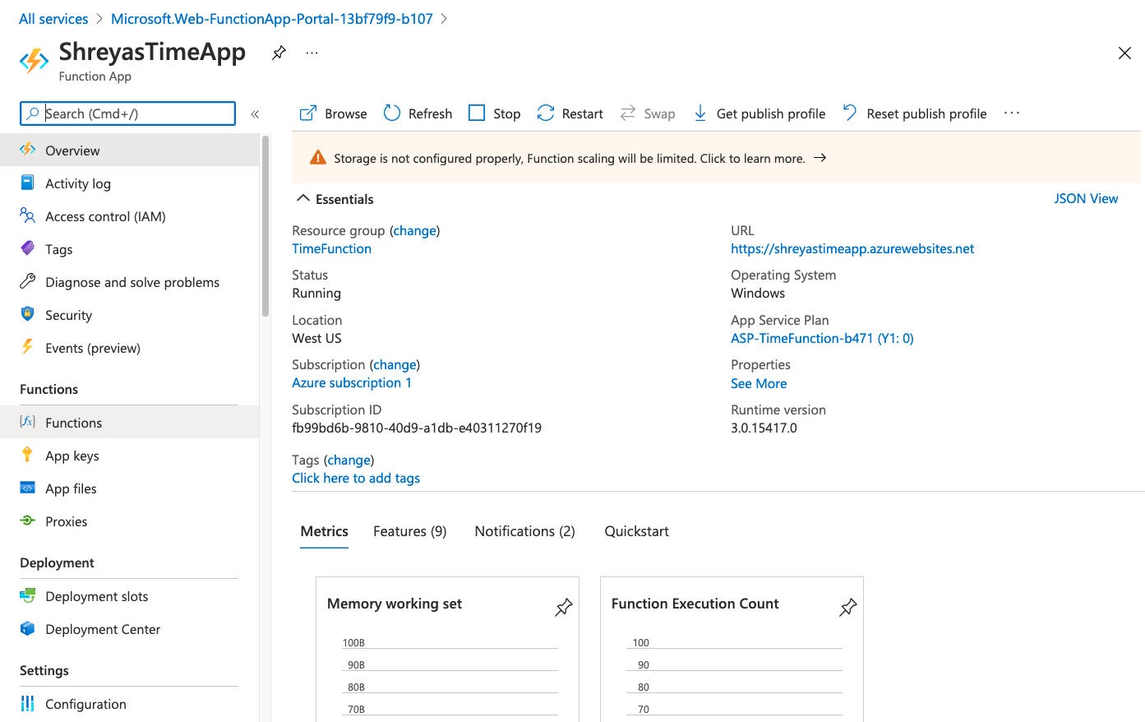Click the West US location value
Viewport: 1145px width, 722px height.
click(316, 338)
